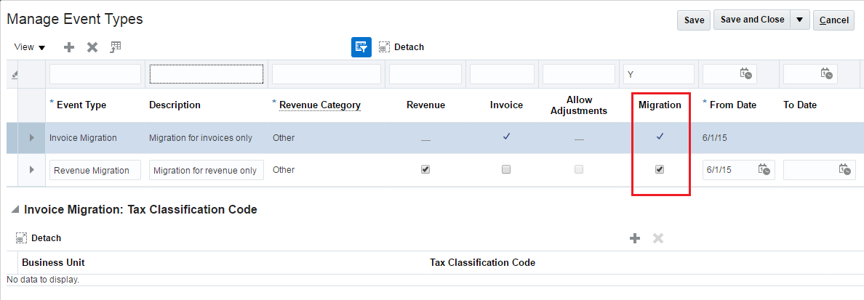Screen dimensions: 864x300
Task: Toggle Invoice checkbox for Revenue Migration
Action: tap(506, 170)
